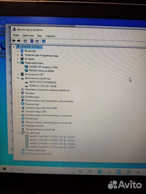
Task: Collapse the Дисковые устройства category
Action: [x=18, y=78]
